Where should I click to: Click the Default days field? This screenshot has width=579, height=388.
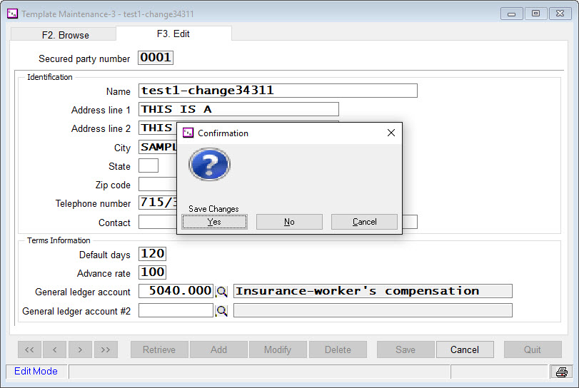[x=152, y=254]
